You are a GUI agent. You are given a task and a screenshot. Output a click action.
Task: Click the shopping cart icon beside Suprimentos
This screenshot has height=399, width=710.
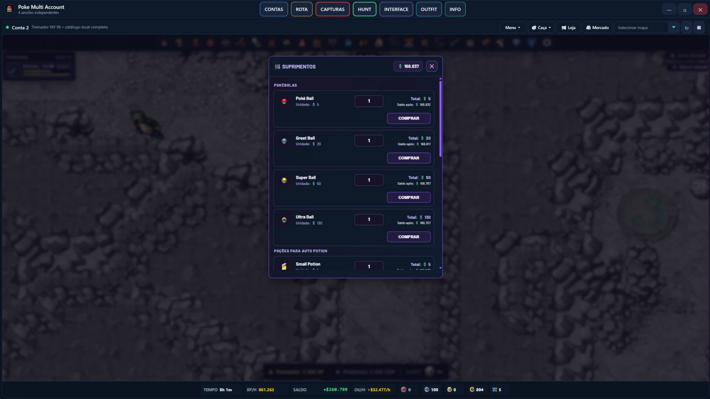click(x=277, y=67)
